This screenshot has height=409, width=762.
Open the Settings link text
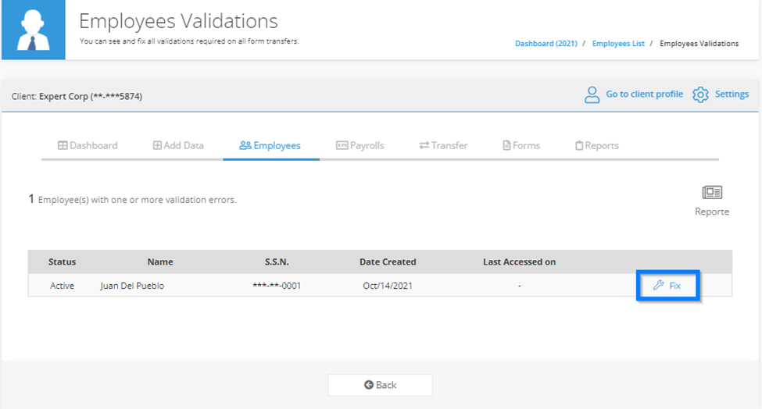(732, 94)
